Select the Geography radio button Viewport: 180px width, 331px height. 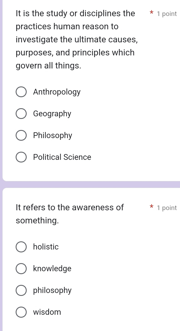[x=21, y=114]
